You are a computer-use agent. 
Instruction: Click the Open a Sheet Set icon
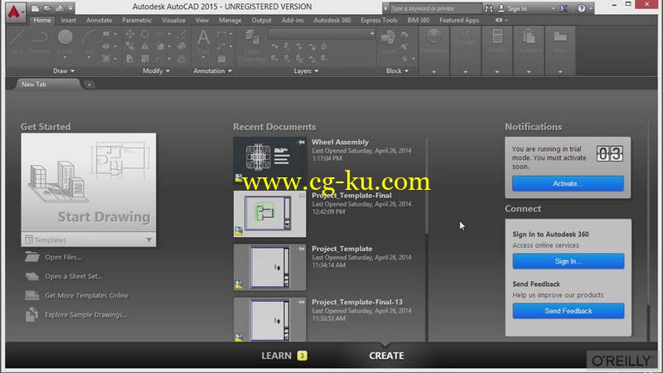(31, 277)
